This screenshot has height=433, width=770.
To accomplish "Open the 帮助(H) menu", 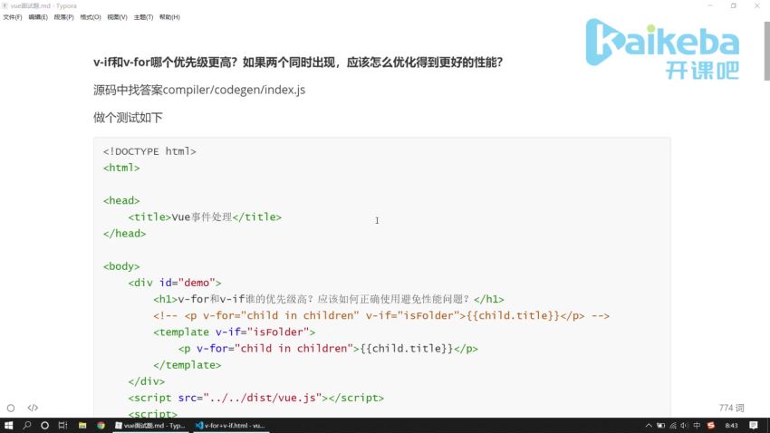I will [x=169, y=17].
